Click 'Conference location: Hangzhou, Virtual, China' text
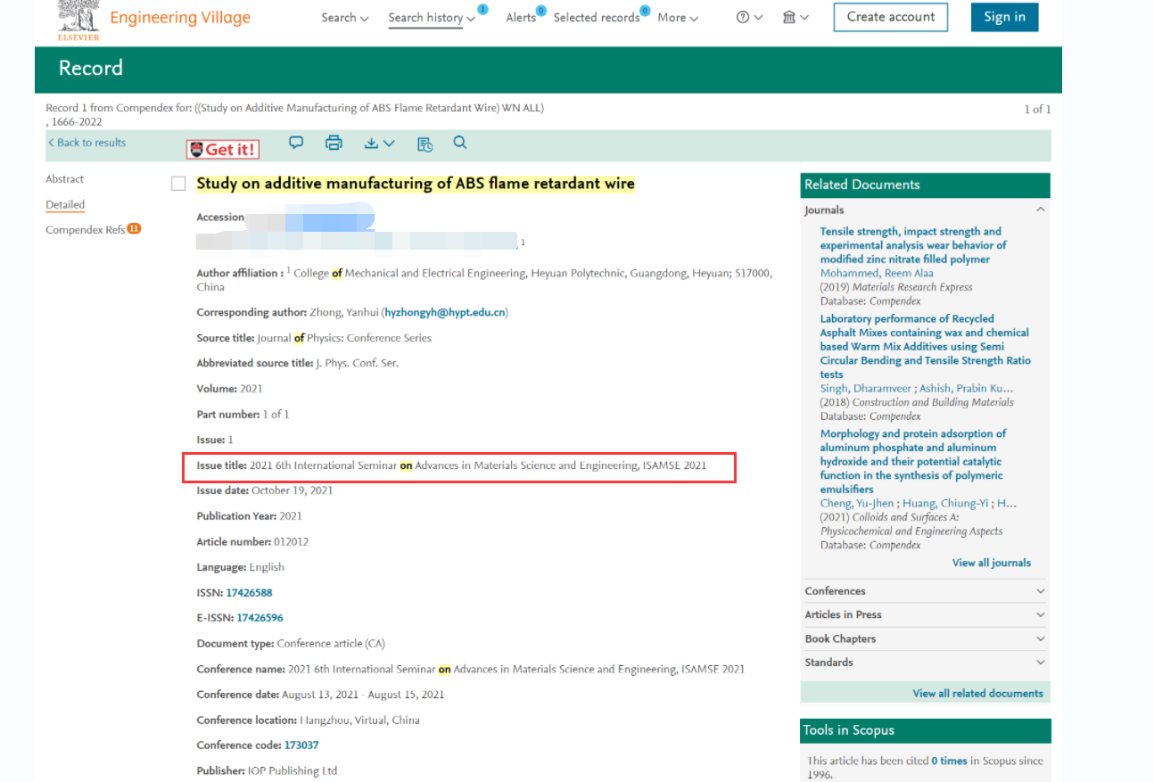The width and height of the screenshot is (1154, 782). pyautogui.click(x=308, y=720)
